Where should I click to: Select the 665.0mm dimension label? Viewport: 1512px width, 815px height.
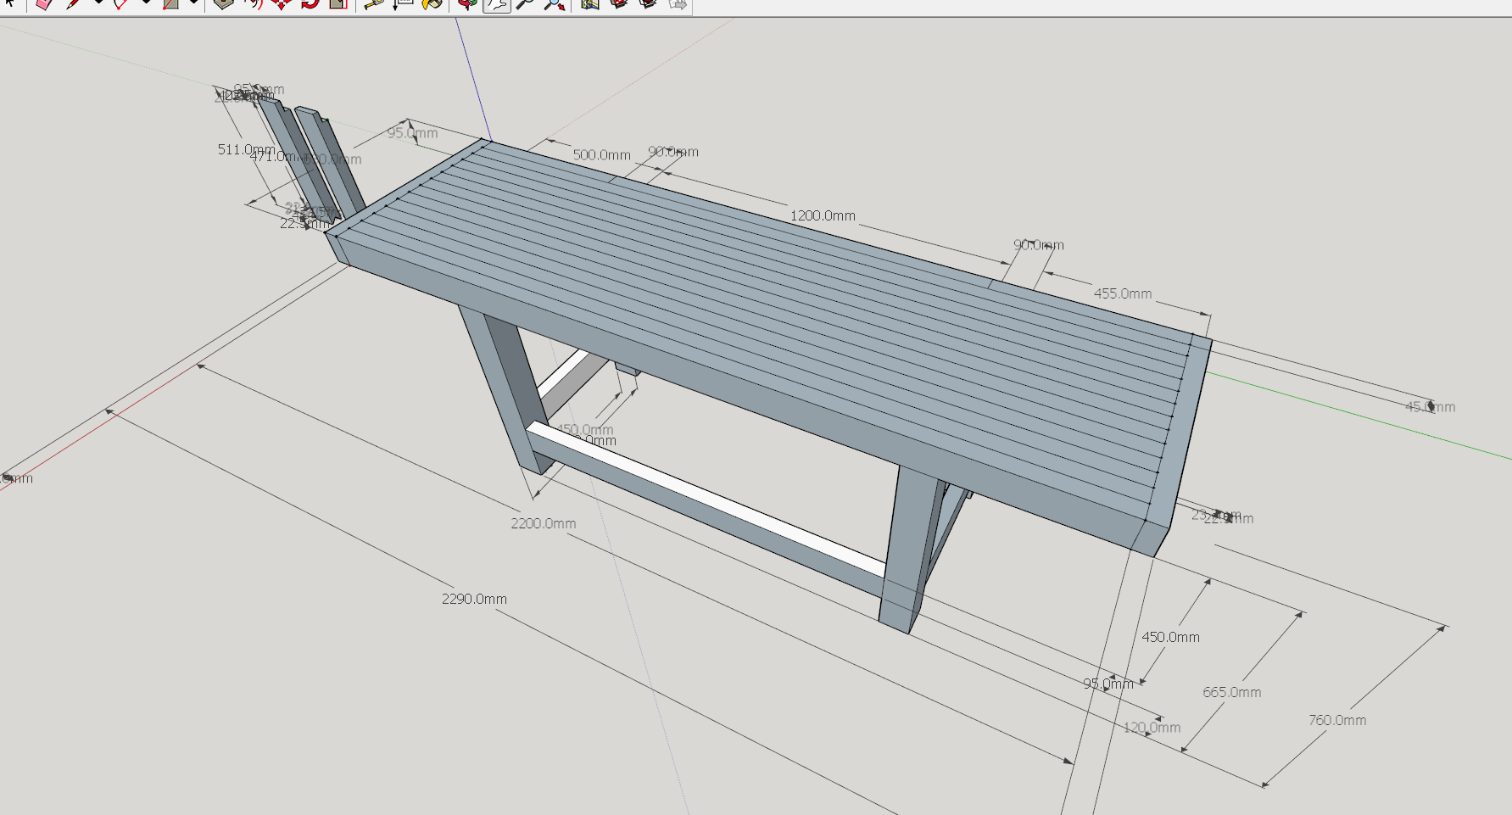[x=1231, y=692]
